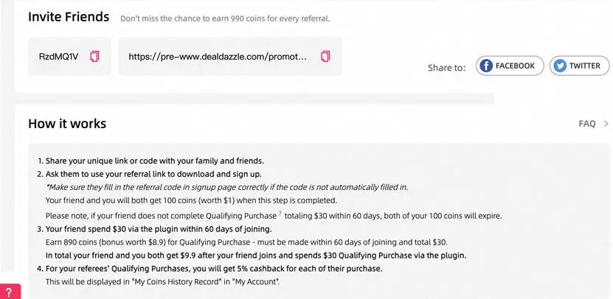
Task: Click step 1 about sharing your link
Action: tap(151, 161)
